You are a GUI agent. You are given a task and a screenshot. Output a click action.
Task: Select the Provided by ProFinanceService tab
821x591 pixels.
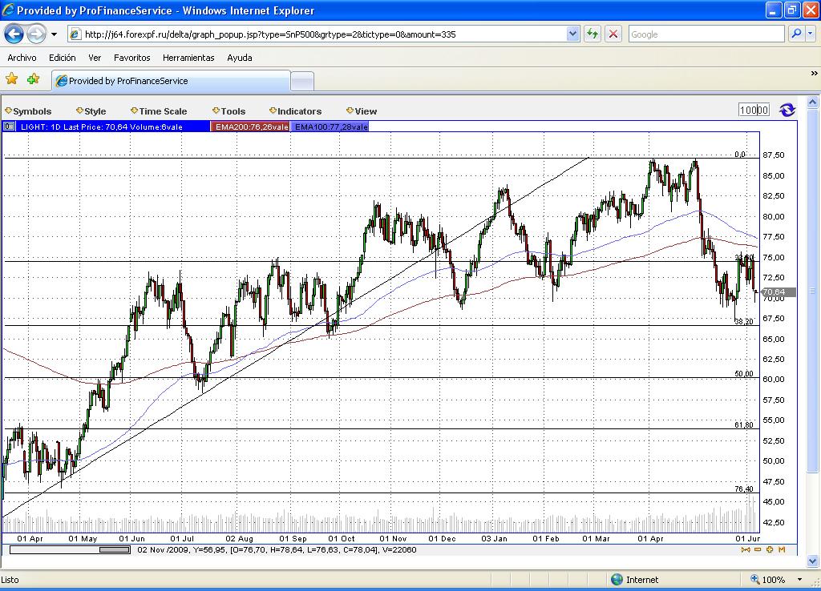[172, 81]
